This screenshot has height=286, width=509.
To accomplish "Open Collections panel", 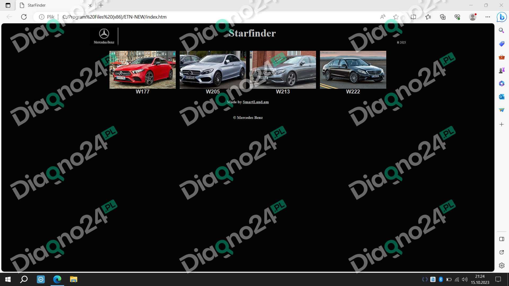I will point(443,17).
